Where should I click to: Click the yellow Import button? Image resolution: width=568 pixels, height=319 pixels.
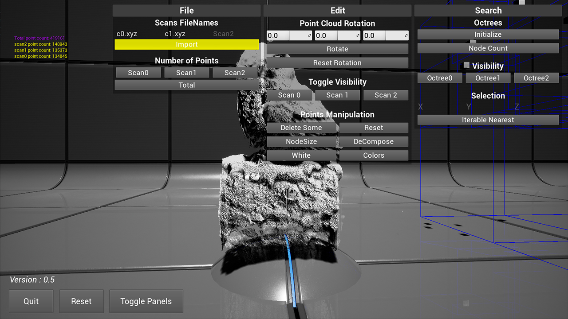click(x=186, y=45)
